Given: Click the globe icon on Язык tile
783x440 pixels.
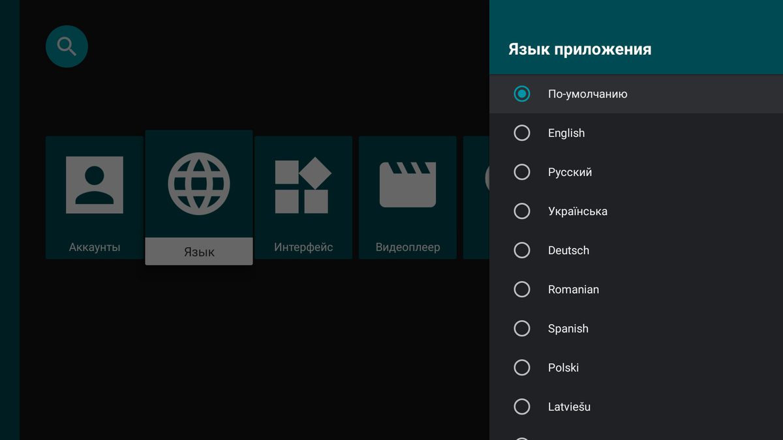Looking at the screenshot, I should pos(199,184).
